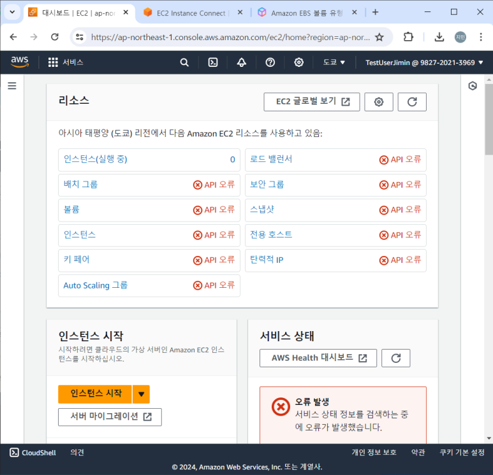The height and width of the screenshot is (475, 493).
Task: Open the AWS console settings gear
Action: point(298,62)
